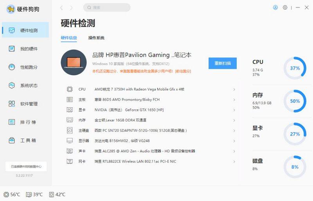Viewport: 313px width, 201px height.
Task: Go forward with the right arrow
Action: click(71, 8)
